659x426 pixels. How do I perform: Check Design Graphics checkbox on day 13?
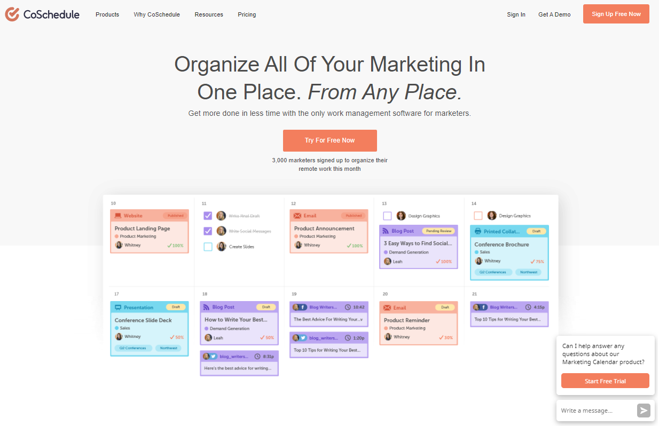[388, 216]
